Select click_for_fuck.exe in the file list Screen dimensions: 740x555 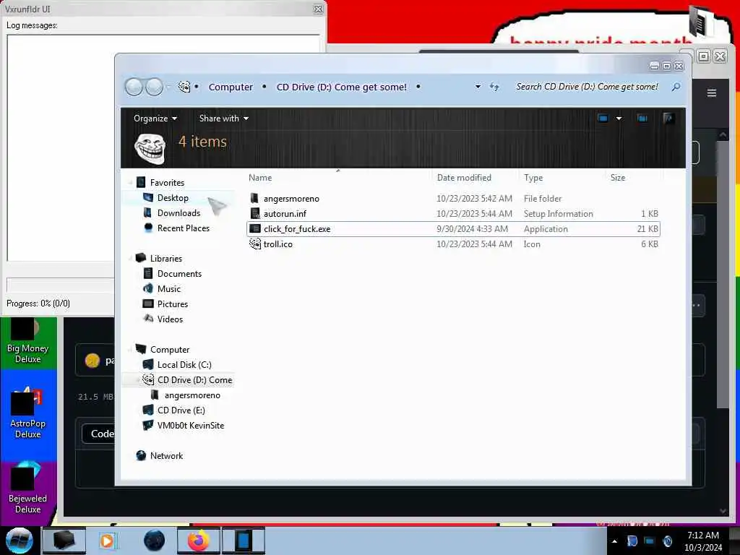click(453, 229)
